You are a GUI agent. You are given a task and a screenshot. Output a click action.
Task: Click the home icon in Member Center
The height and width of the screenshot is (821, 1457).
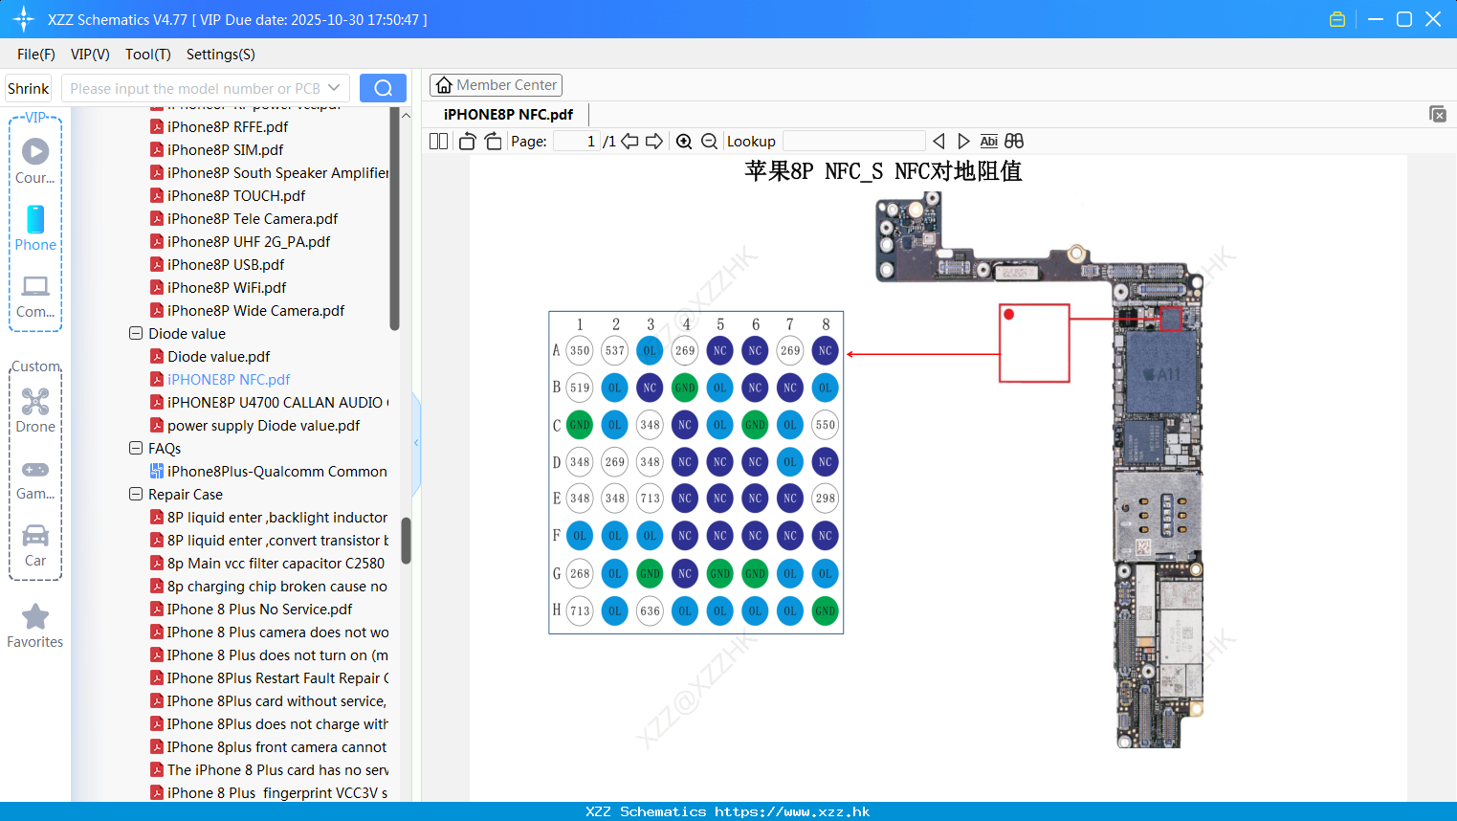(x=444, y=85)
